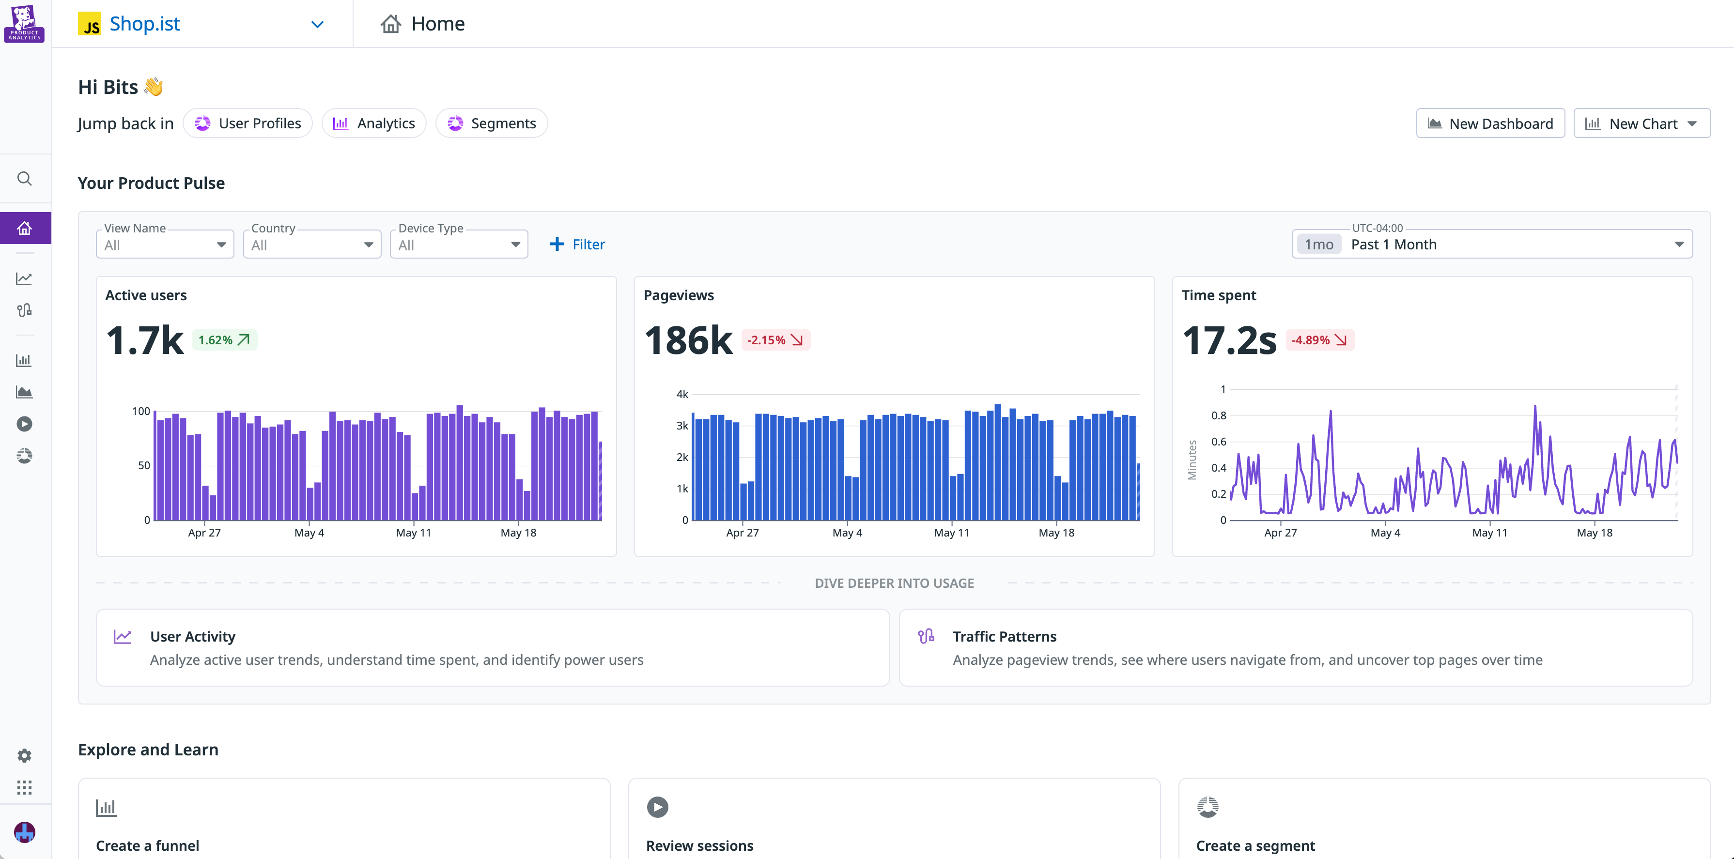Expand the View Name dropdown
The width and height of the screenshot is (1734, 859).
(164, 244)
